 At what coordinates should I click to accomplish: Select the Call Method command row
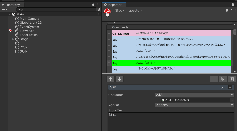pyautogui.click(x=171, y=33)
